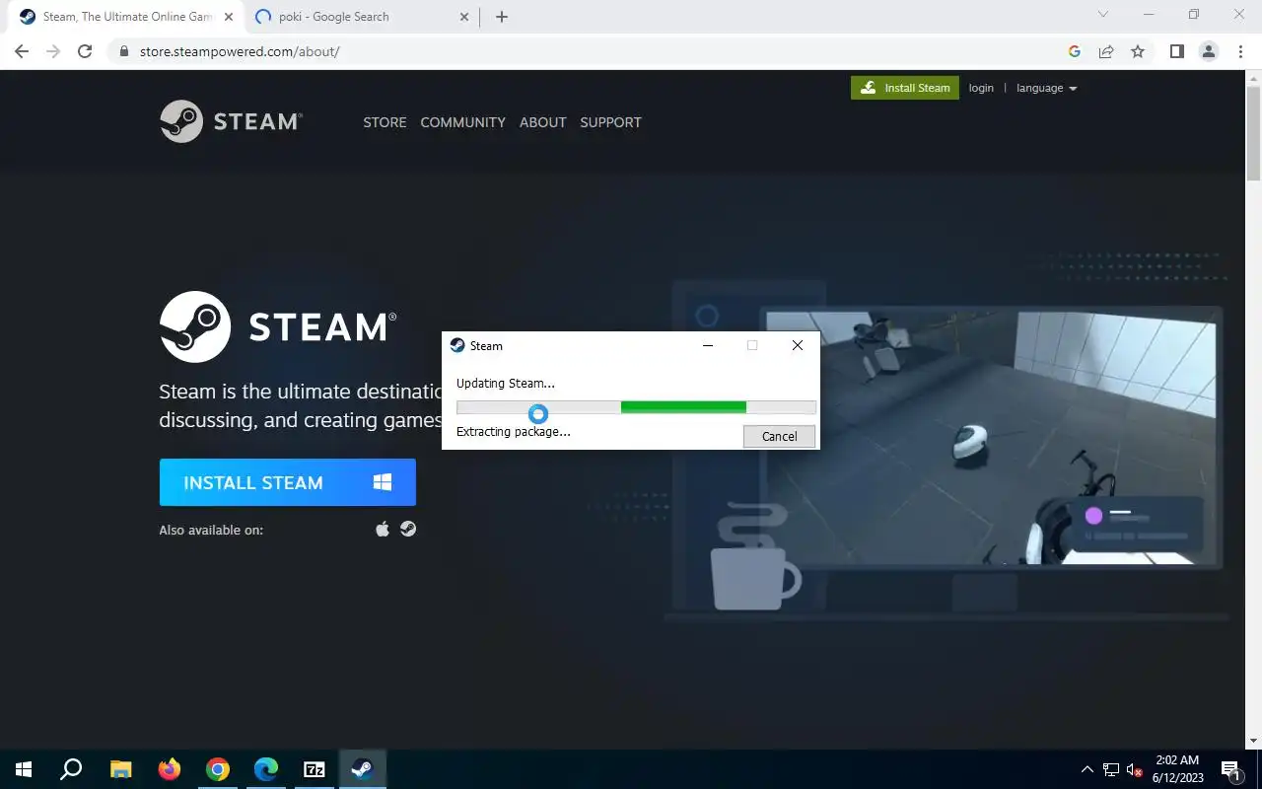Image resolution: width=1262 pixels, height=789 pixels.
Task: Open the Chrome profile avatar
Action: (1209, 51)
